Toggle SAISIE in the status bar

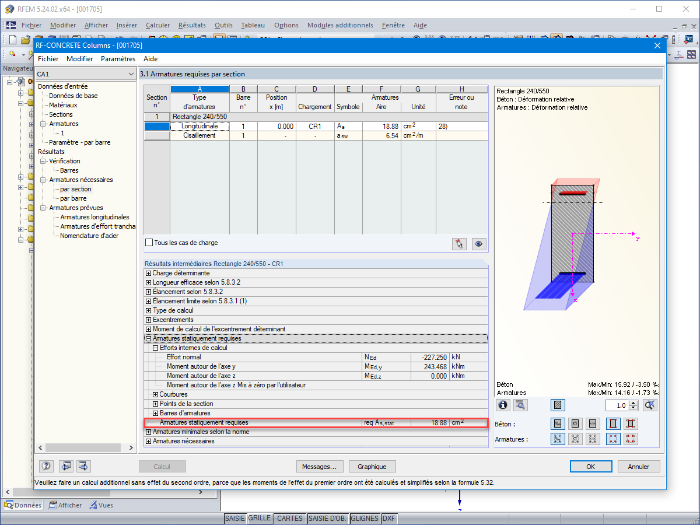[x=235, y=519]
